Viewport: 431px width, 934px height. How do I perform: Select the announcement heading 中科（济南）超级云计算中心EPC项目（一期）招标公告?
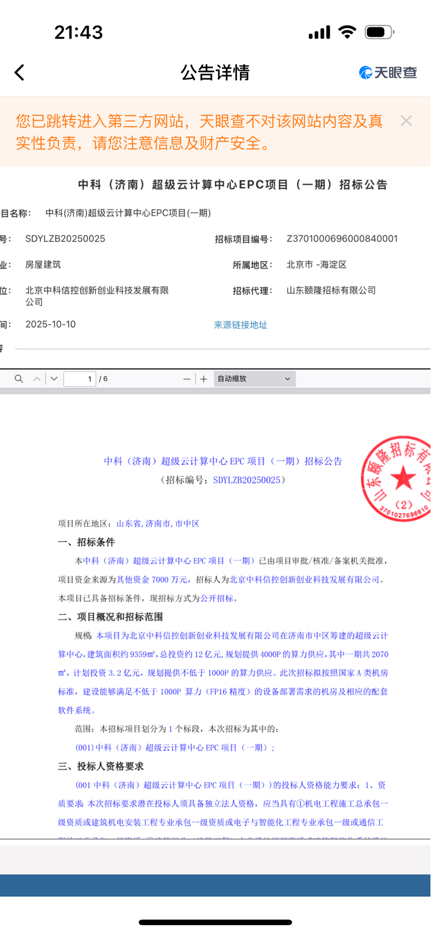point(233,185)
